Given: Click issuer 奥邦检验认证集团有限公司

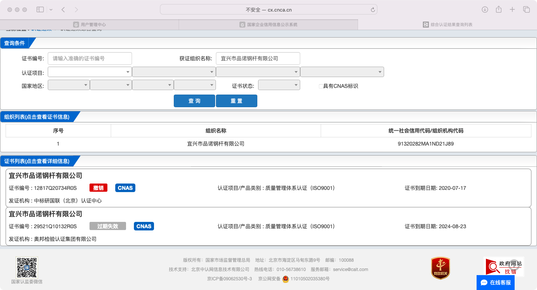Looking at the screenshot, I should click(65, 239).
